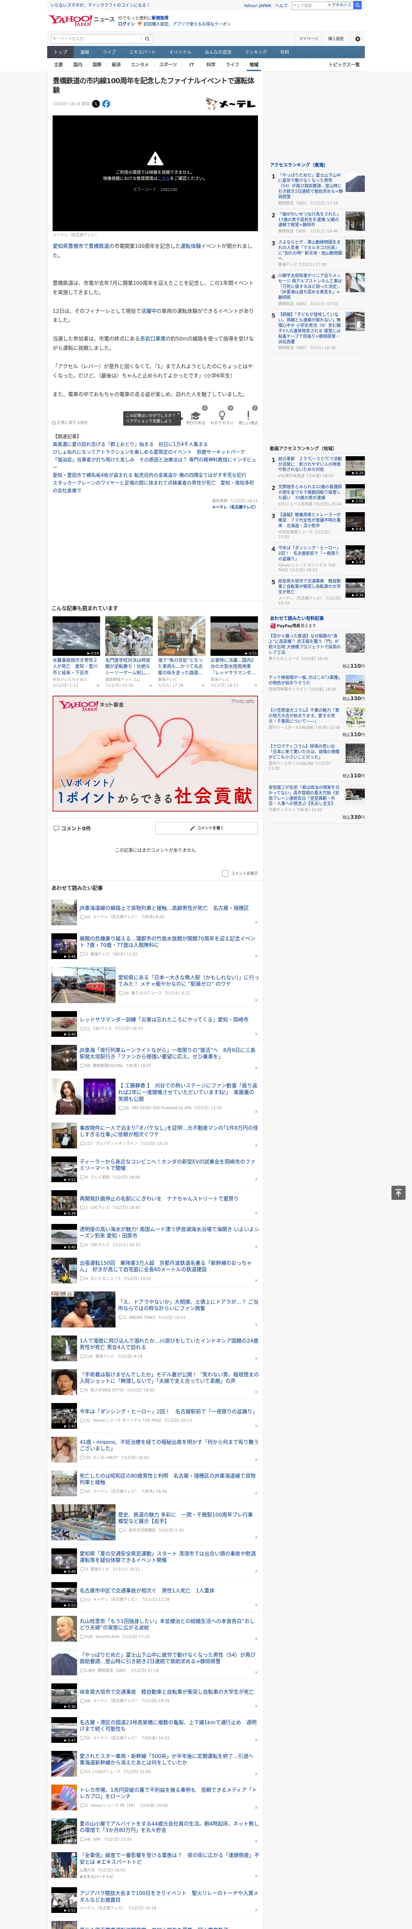412x1929 pixels.
Task: Select the 経済 category
Action: [x=116, y=64]
